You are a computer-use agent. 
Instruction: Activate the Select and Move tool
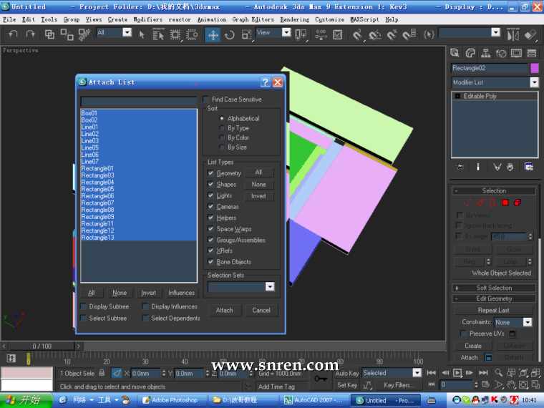pyautogui.click(x=213, y=34)
